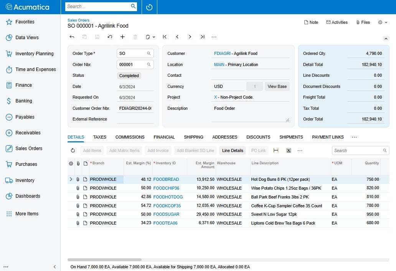Open the TAXES tab
The image size is (396, 271).
100,137
